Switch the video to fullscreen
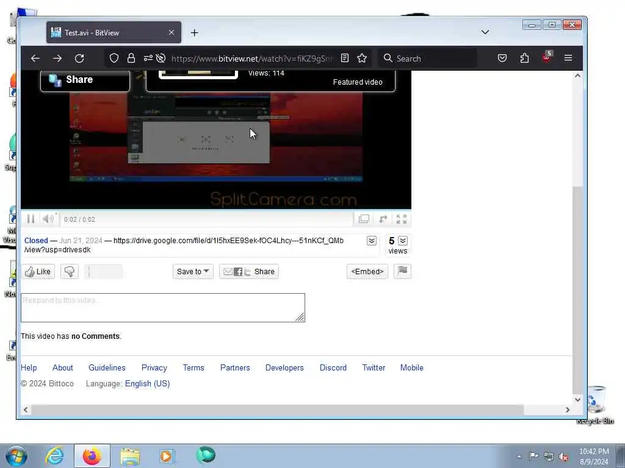625x468 pixels. click(402, 219)
